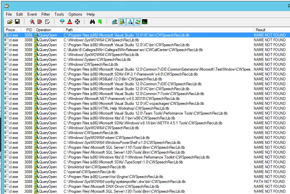Toggle Show Network Activity icon
Viewport: 290px width, 194px height.
[130, 22]
